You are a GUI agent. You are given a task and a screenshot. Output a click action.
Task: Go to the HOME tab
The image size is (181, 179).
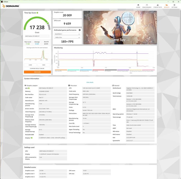pyautogui.click(x=138, y=6)
